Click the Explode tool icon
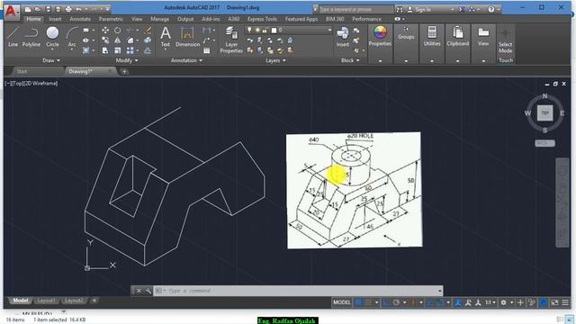Image resolution: width=576 pixels, height=324 pixels. (148, 40)
